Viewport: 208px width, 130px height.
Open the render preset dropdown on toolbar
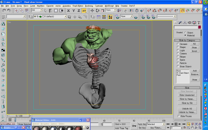click(x=175, y=16)
